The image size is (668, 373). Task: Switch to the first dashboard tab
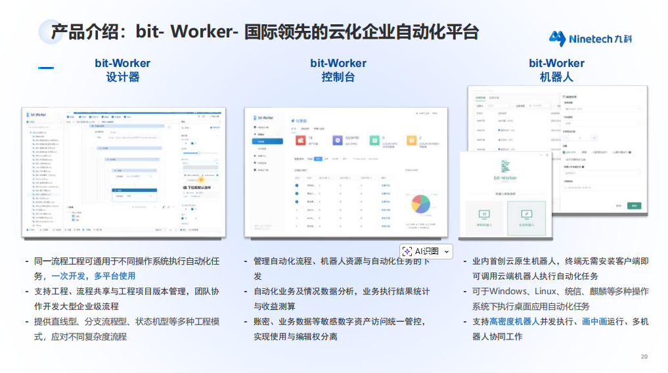point(294,129)
